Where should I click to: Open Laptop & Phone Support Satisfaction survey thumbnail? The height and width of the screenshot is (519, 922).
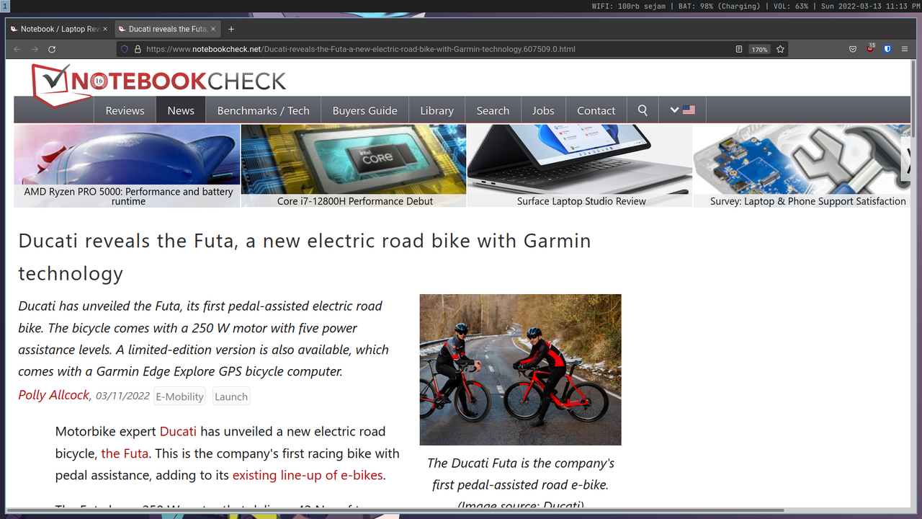tap(802, 166)
